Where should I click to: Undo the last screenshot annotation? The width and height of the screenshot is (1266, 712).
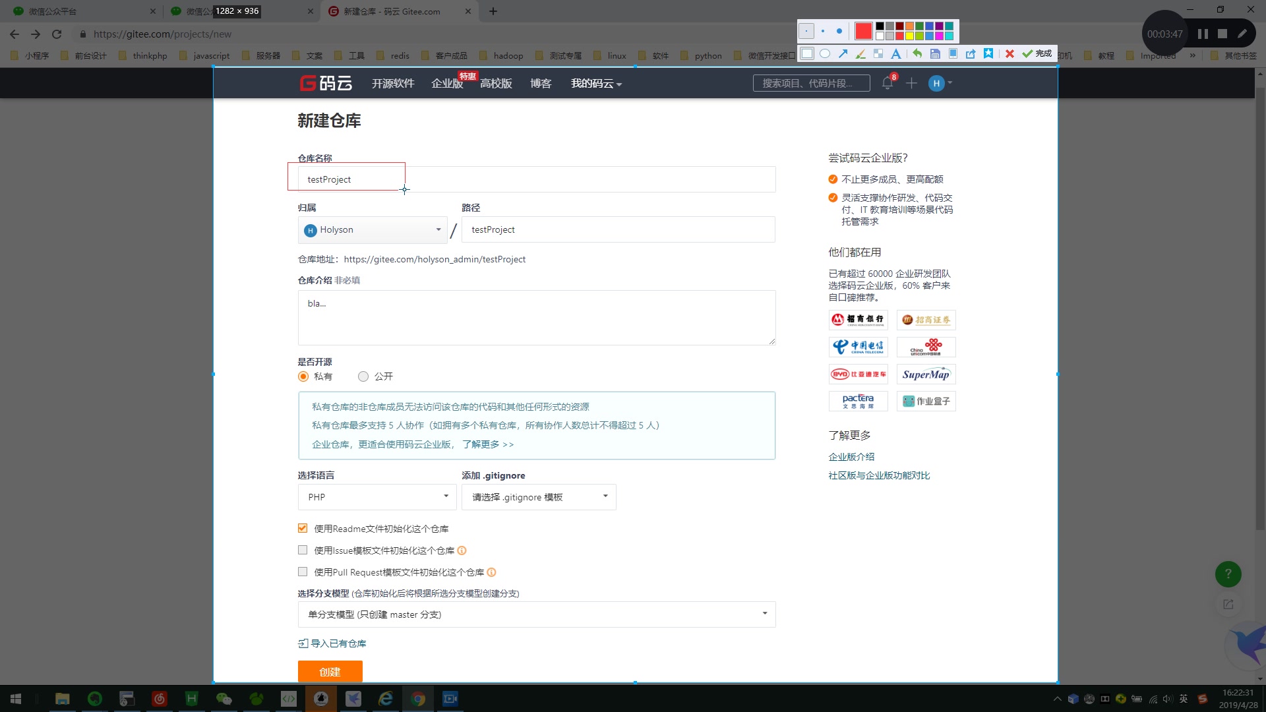coord(917,53)
